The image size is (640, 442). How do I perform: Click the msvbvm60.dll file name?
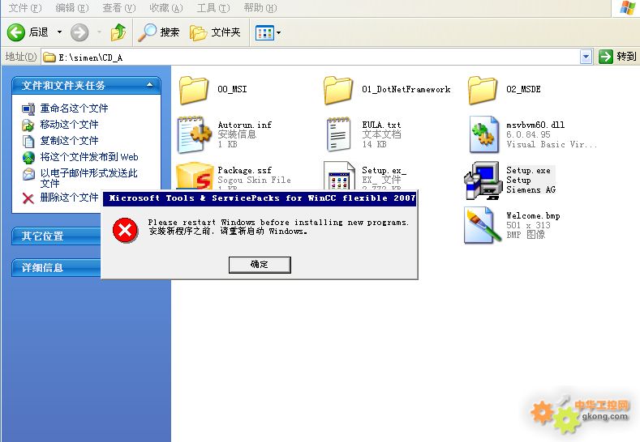(535, 125)
